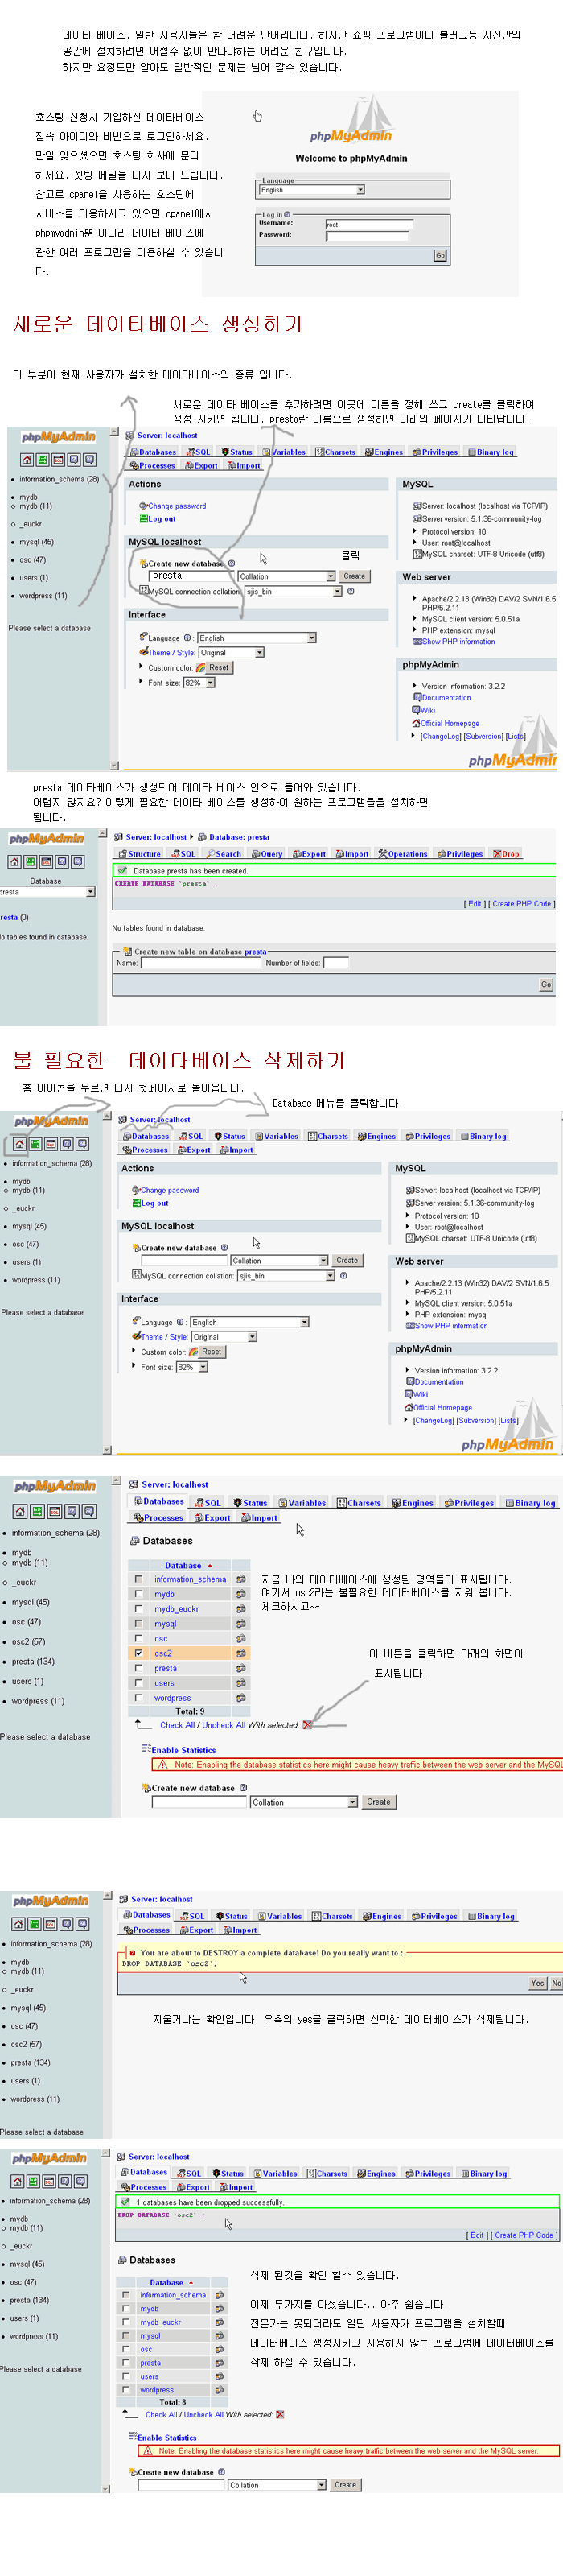
Task: Open the Custom color picker beside the typed presta name
Action: 200,668
